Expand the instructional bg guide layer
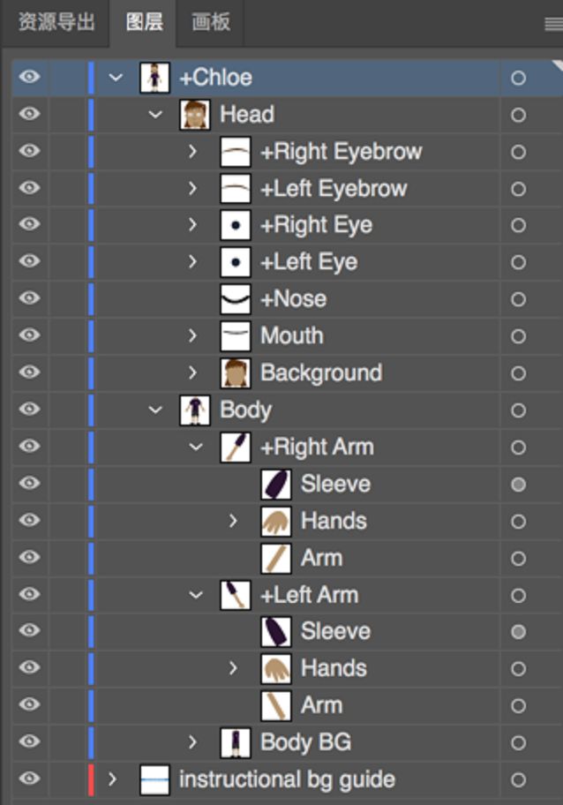 112,779
